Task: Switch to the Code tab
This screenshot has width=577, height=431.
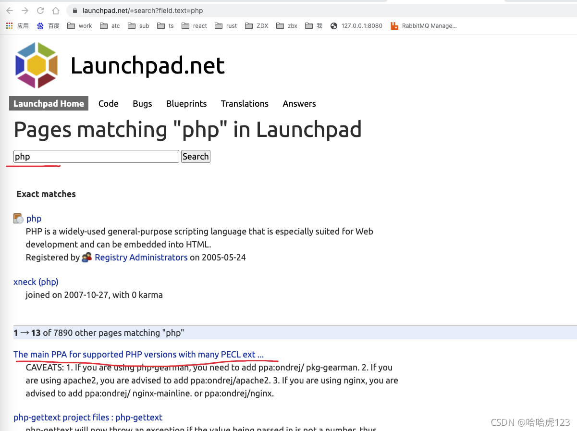Action: 109,103
